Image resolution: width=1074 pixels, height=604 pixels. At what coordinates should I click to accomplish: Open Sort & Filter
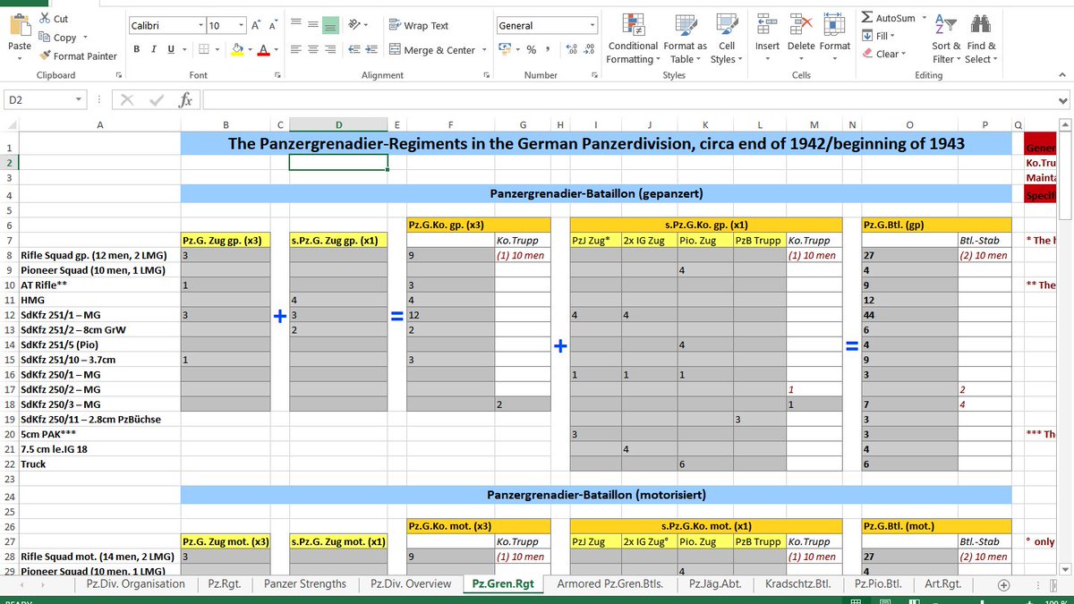[x=946, y=38]
